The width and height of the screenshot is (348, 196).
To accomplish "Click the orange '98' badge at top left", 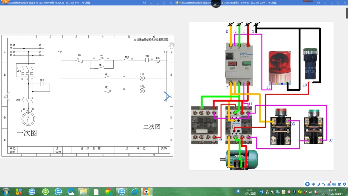I will point(5,2).
